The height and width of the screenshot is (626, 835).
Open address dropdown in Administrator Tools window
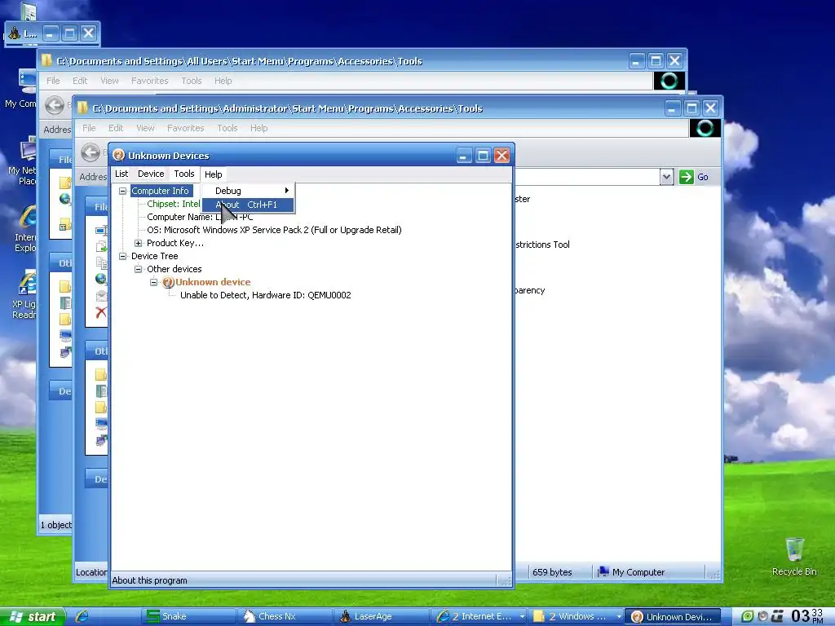pyautogui.click(x=666, y=177)
